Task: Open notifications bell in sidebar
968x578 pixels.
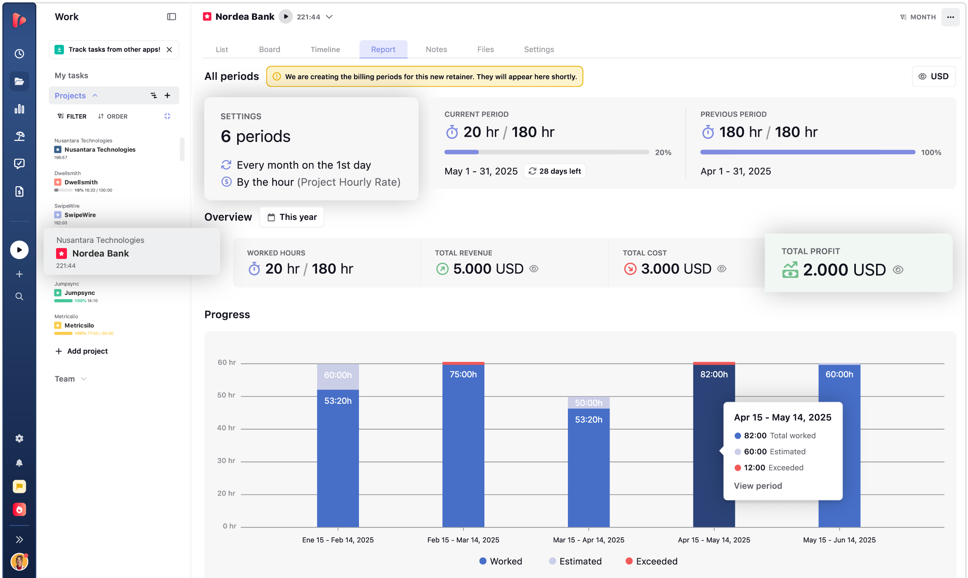Action: click(x=19, y=463)
